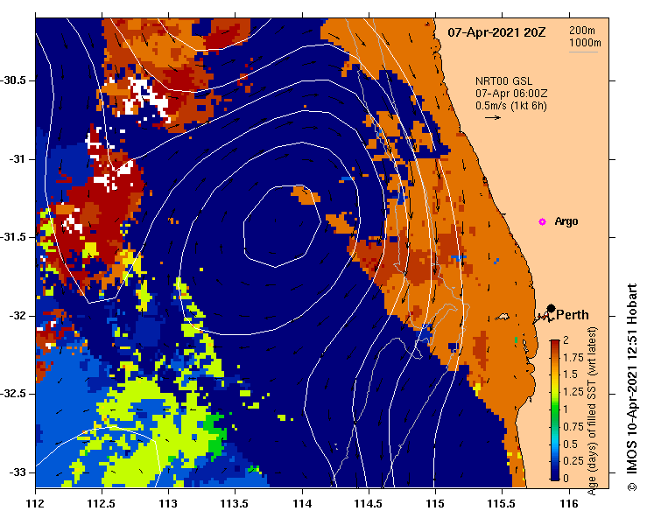Click the 112.5 longitude axis label
The width and height of the screenshot is (647, 518).
point(102,504)
